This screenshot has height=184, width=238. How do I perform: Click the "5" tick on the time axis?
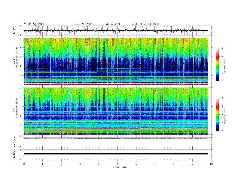[117, 164]
